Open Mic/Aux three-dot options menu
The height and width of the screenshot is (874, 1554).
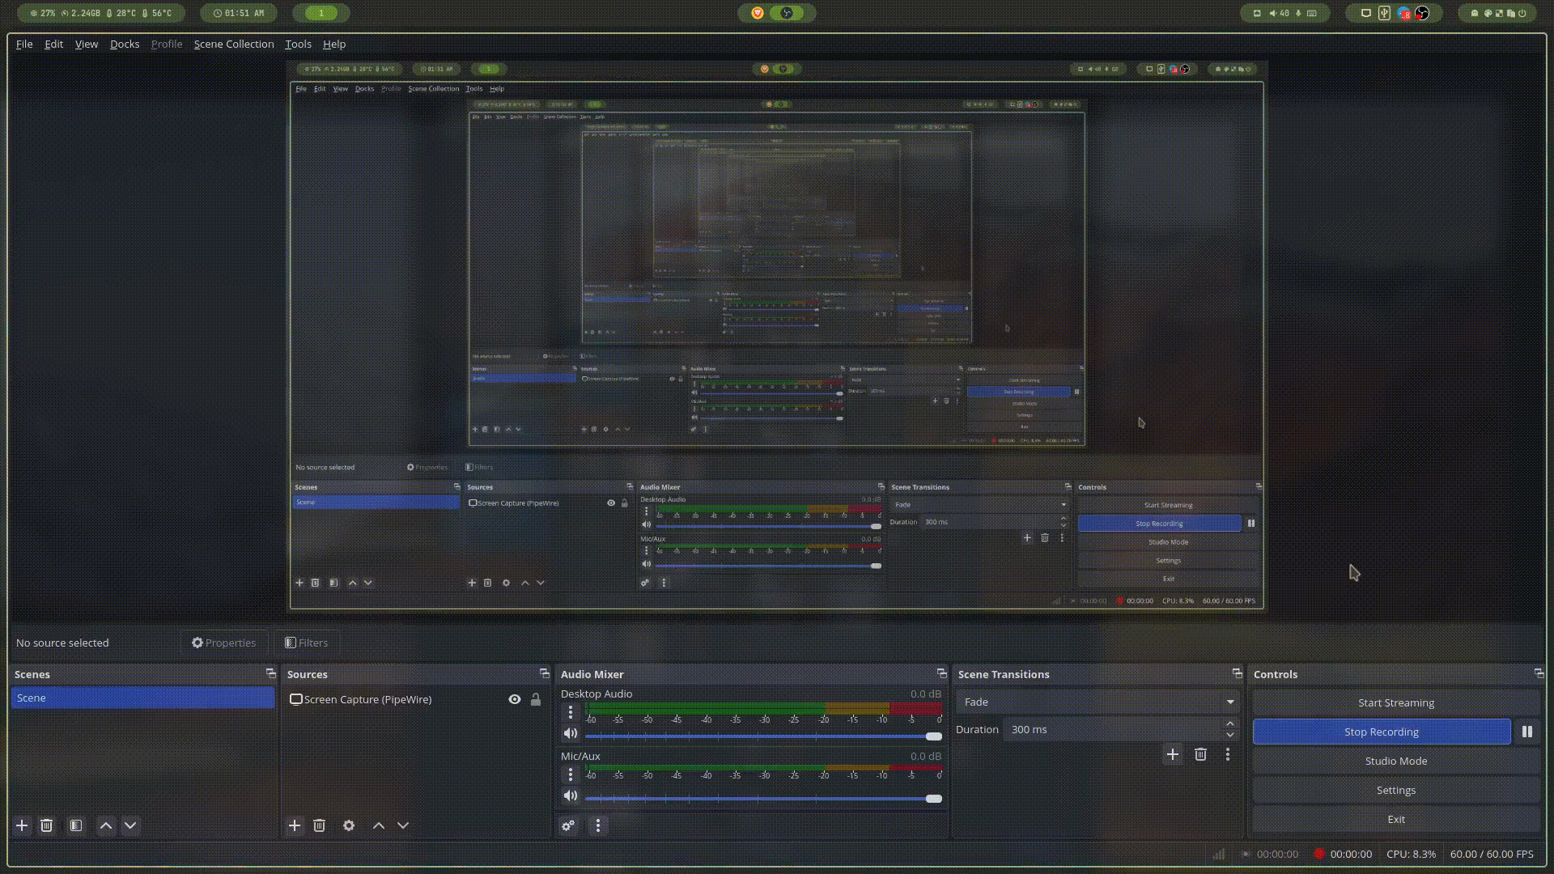click(x=571, y=774)
